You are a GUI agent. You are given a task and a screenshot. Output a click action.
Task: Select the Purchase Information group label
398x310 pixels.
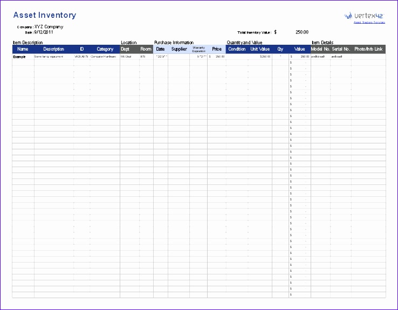[174, 43]
